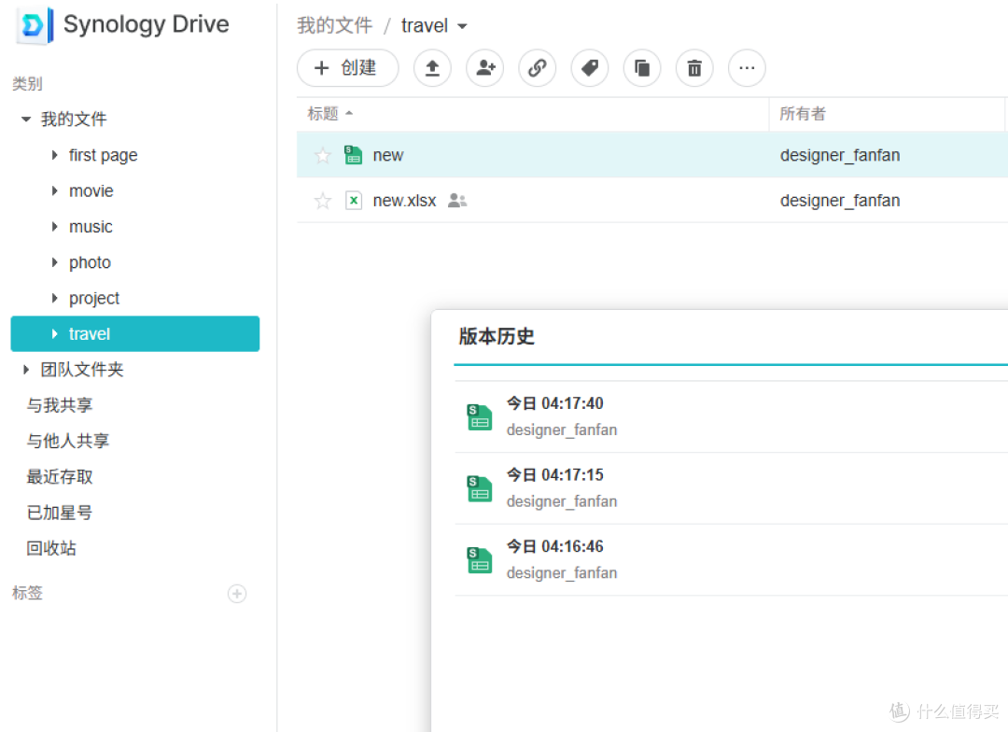Select the music folder
Viewport: 1008px width, 732px height.
tap(91, 227)
